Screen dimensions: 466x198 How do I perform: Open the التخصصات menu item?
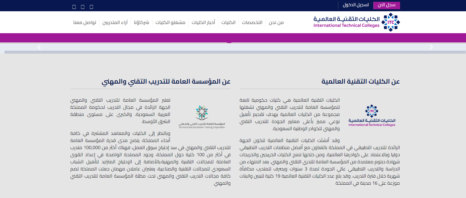tap(252, 23)
